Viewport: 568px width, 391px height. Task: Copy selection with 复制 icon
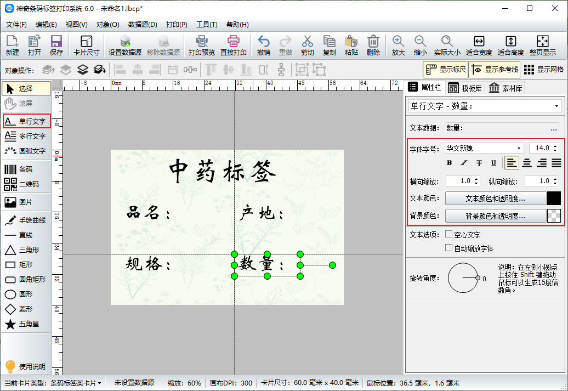(x=330, y=46)
